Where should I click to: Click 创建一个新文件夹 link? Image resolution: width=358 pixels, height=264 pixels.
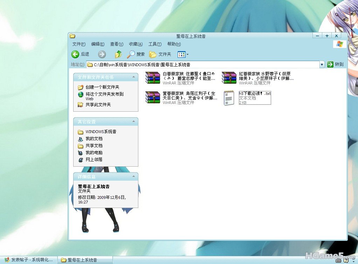[x=102, y=87]
